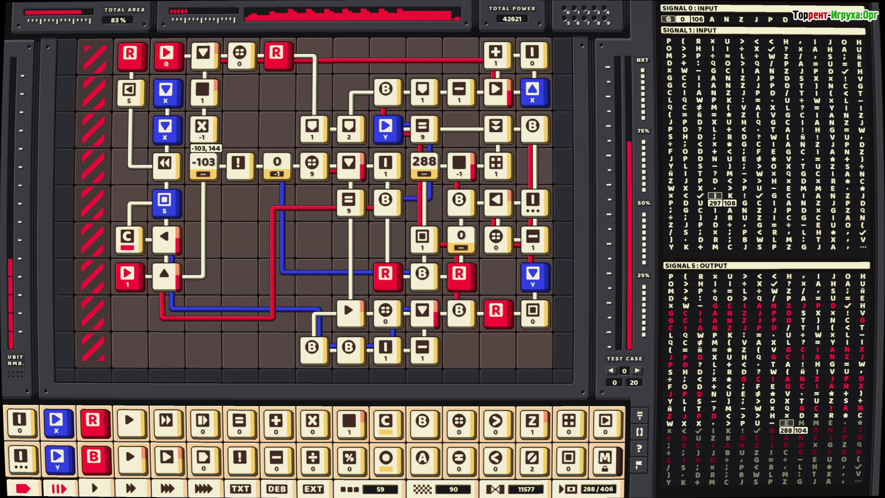Choose the divide operator node
This screenshot has width=885, height=498.
point(313,458)
